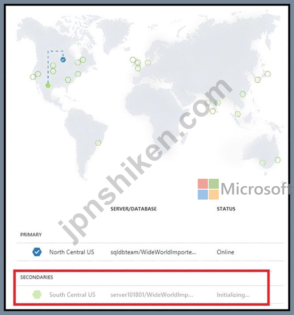The image size is (294, 315).
Task: Pick the easternmost Australia region hexagon
Action: pyautogui.click(x=278, y=160)
